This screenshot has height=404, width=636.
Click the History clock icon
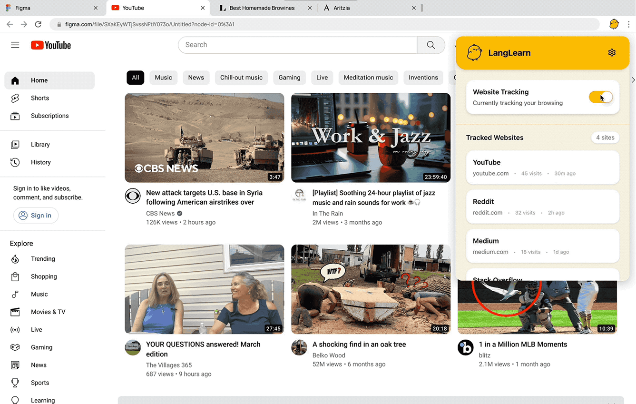coord(15,162)
